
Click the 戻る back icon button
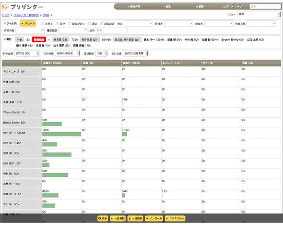[103, 218]
